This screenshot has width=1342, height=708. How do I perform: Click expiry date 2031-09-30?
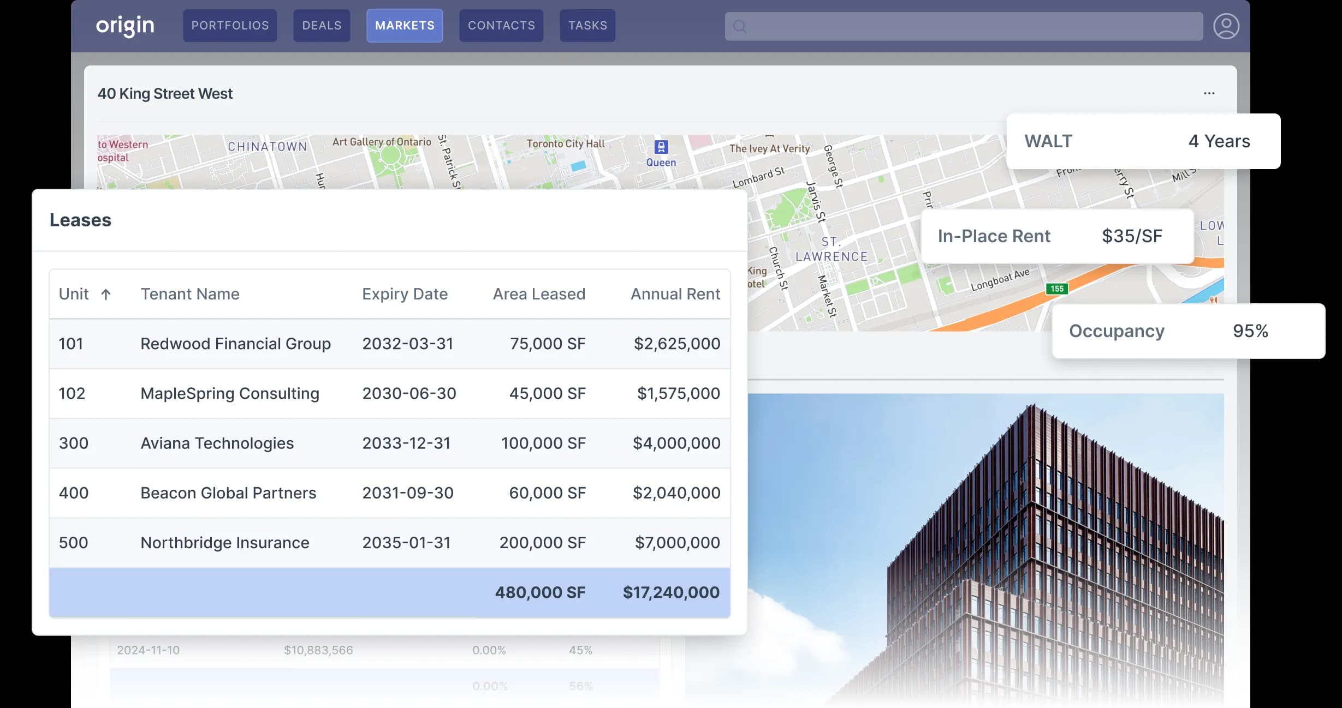[408, 493]
